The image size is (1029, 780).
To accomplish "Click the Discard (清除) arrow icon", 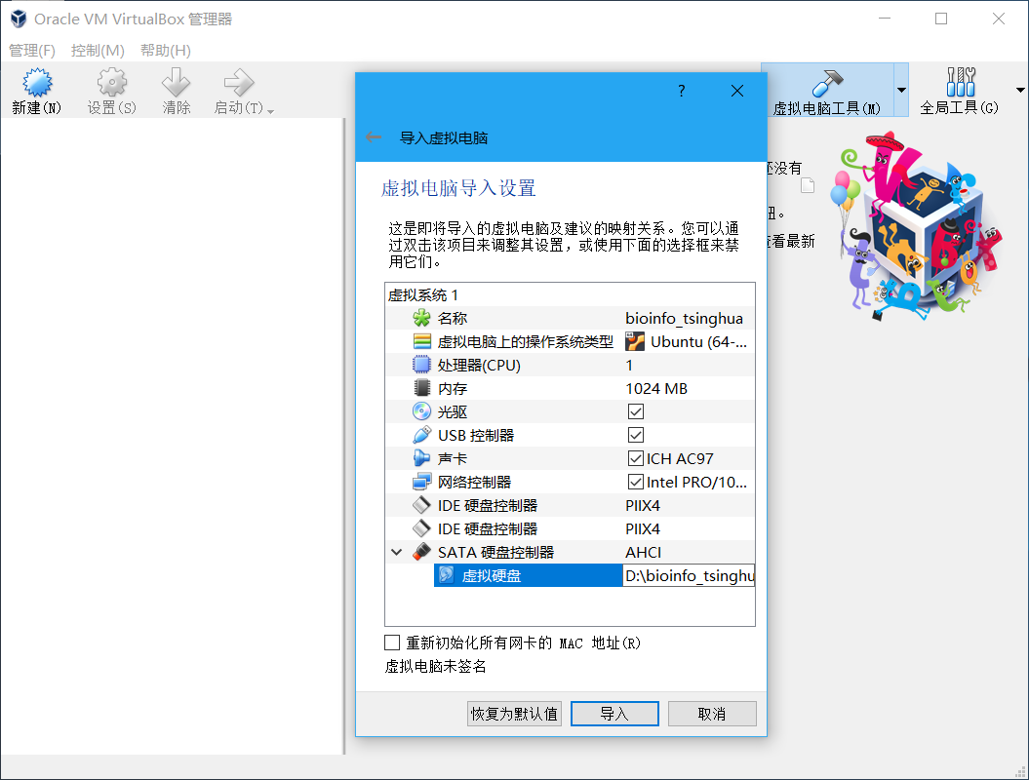I will point(177,84).
